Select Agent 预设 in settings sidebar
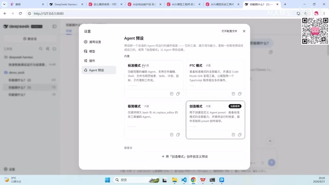This screenshot has width=329, height=185. pos(99,70)
